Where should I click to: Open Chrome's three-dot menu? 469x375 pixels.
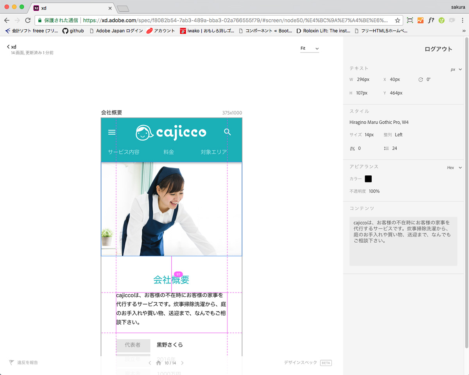(463, 20)
